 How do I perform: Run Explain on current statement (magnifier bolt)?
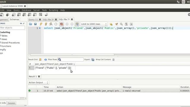[51, 24]
